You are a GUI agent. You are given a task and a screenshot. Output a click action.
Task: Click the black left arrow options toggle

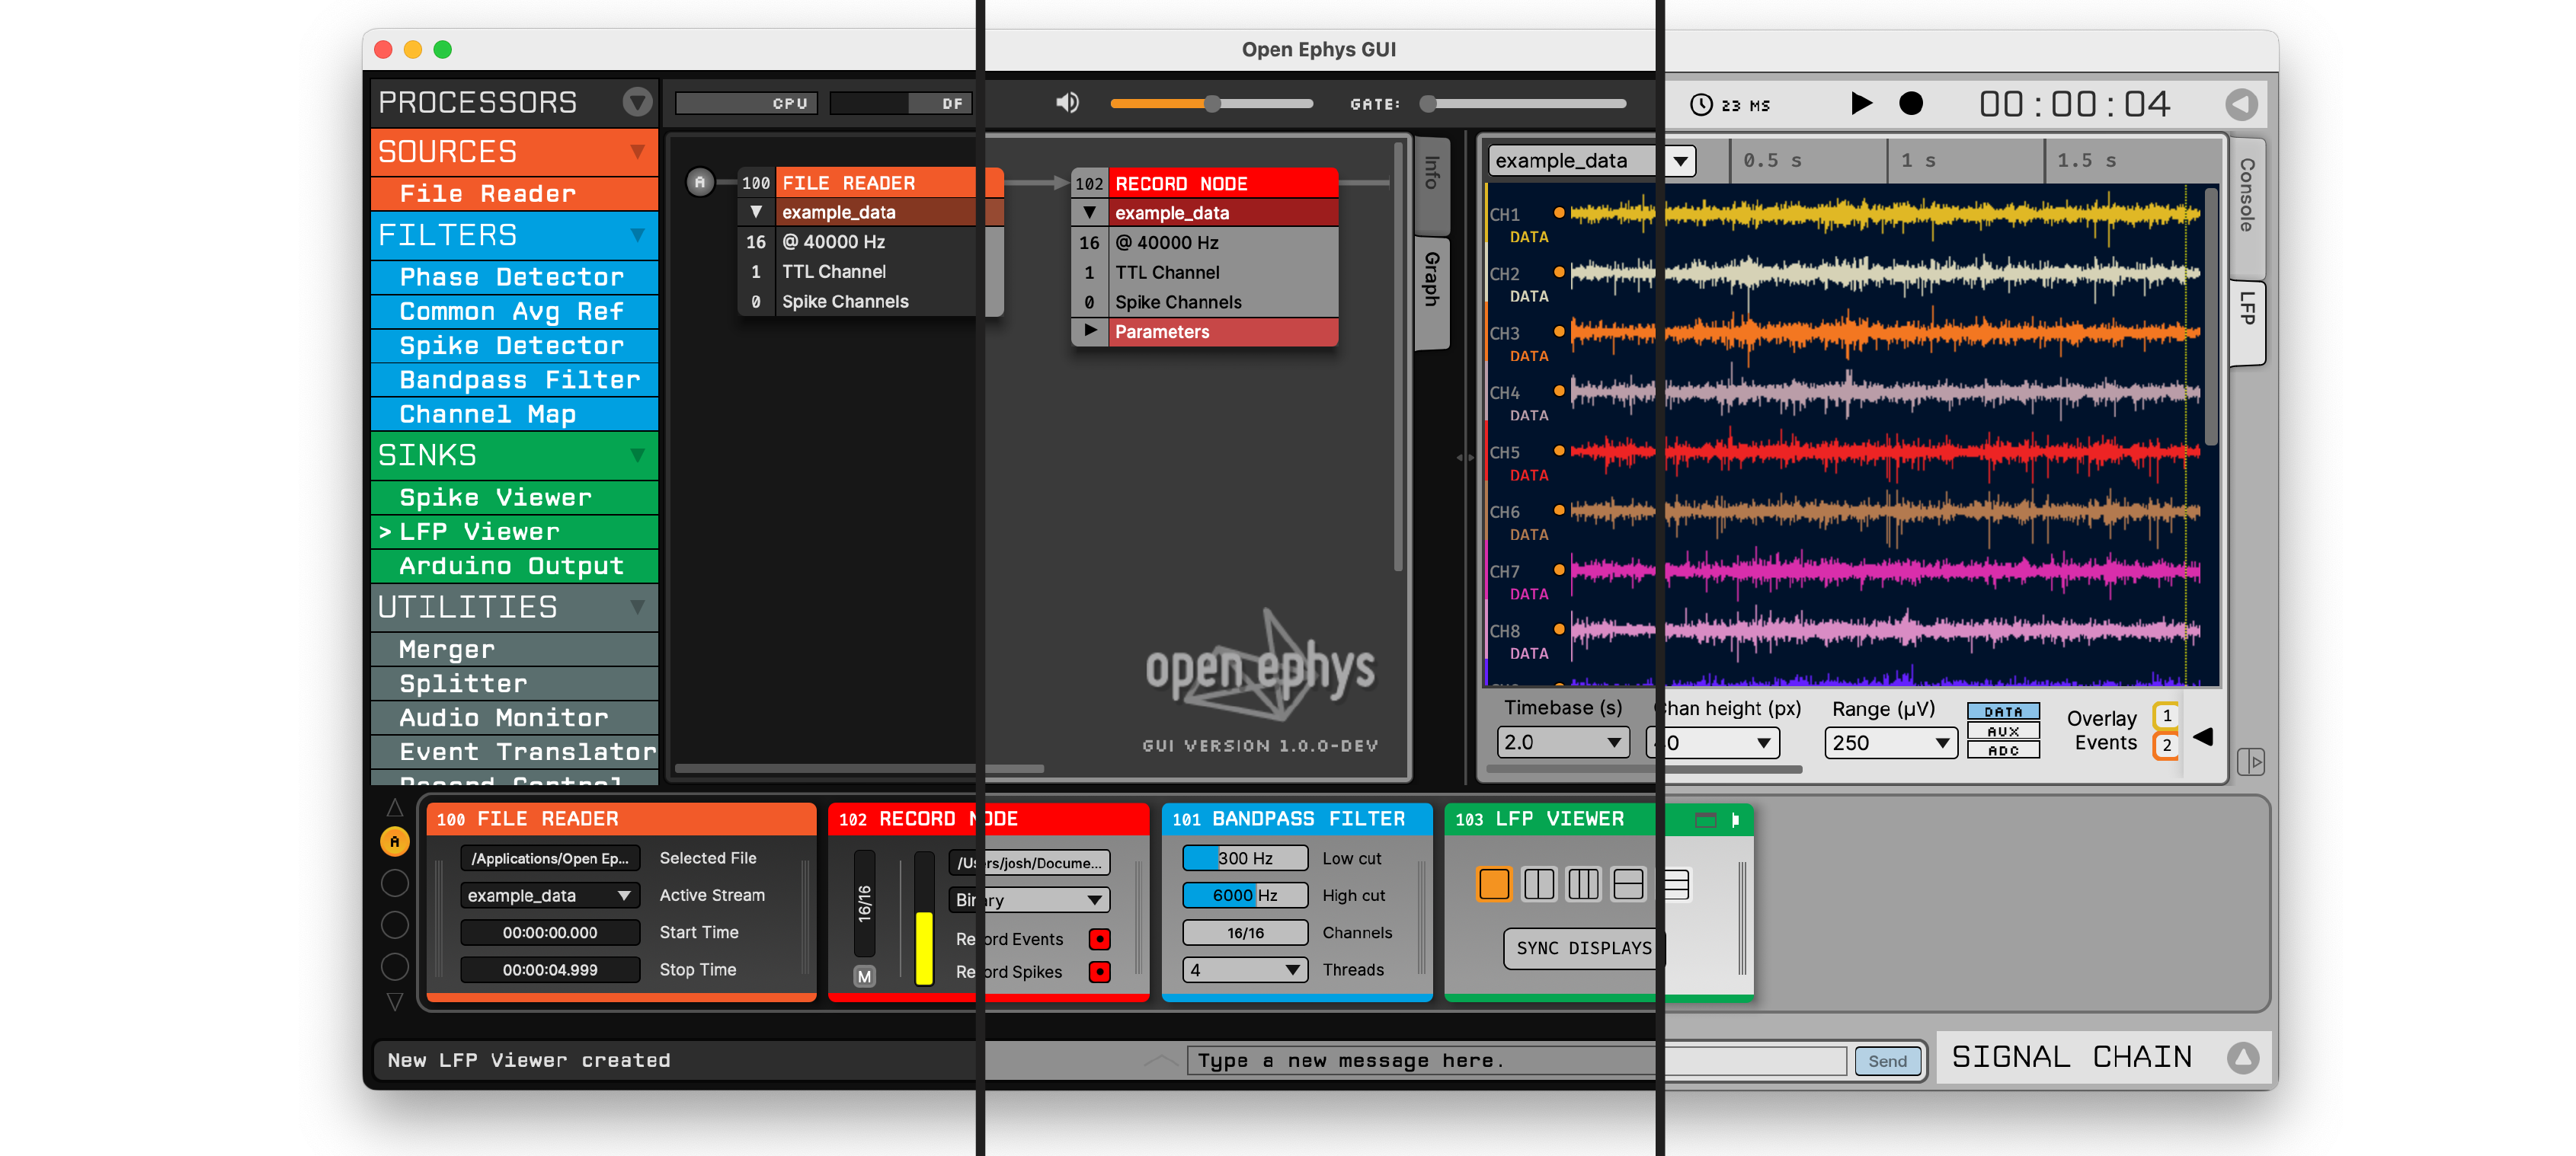(2202, 737)
